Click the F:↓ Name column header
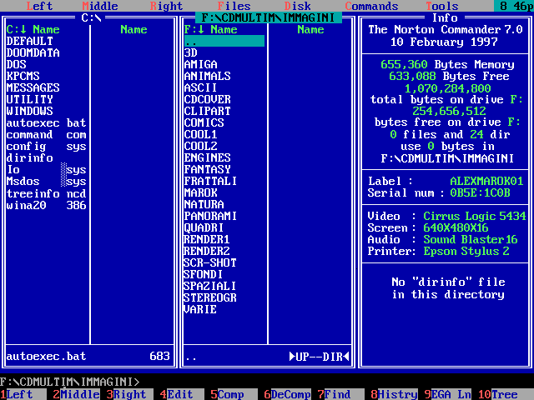The width and height of the screenshot is (534, 400). coord(211,30)
